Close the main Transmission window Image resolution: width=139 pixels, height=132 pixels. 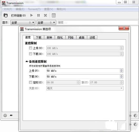(x=133, y=2)
